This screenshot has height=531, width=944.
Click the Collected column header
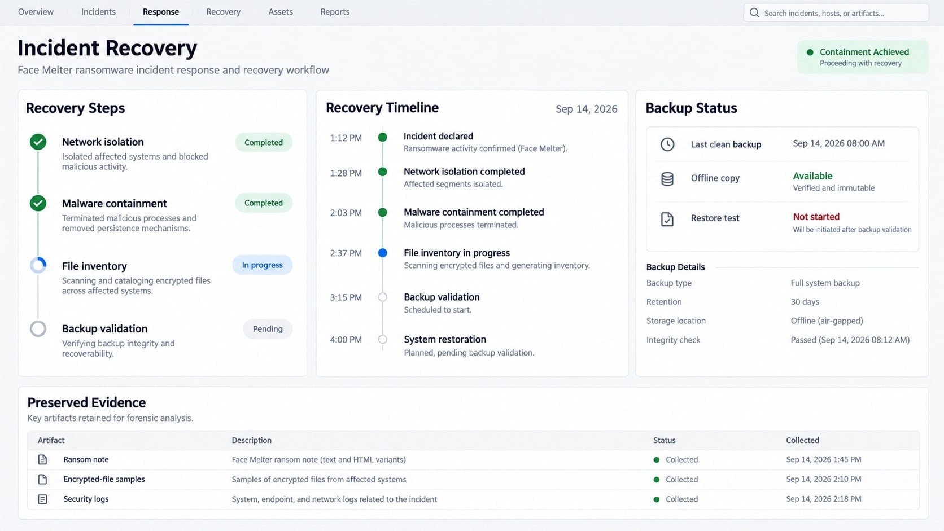pyautogui.click(x=802, y=440)
